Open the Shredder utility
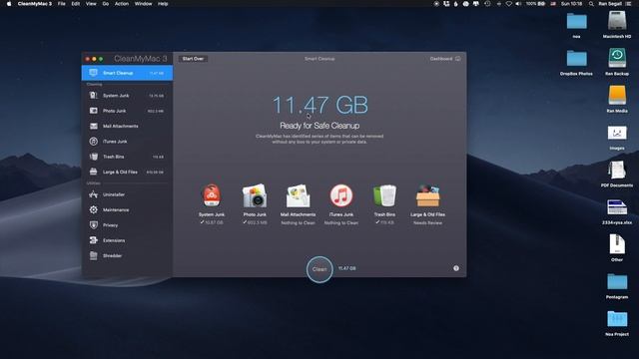The image size is (639, 359). tap(127, 255)
